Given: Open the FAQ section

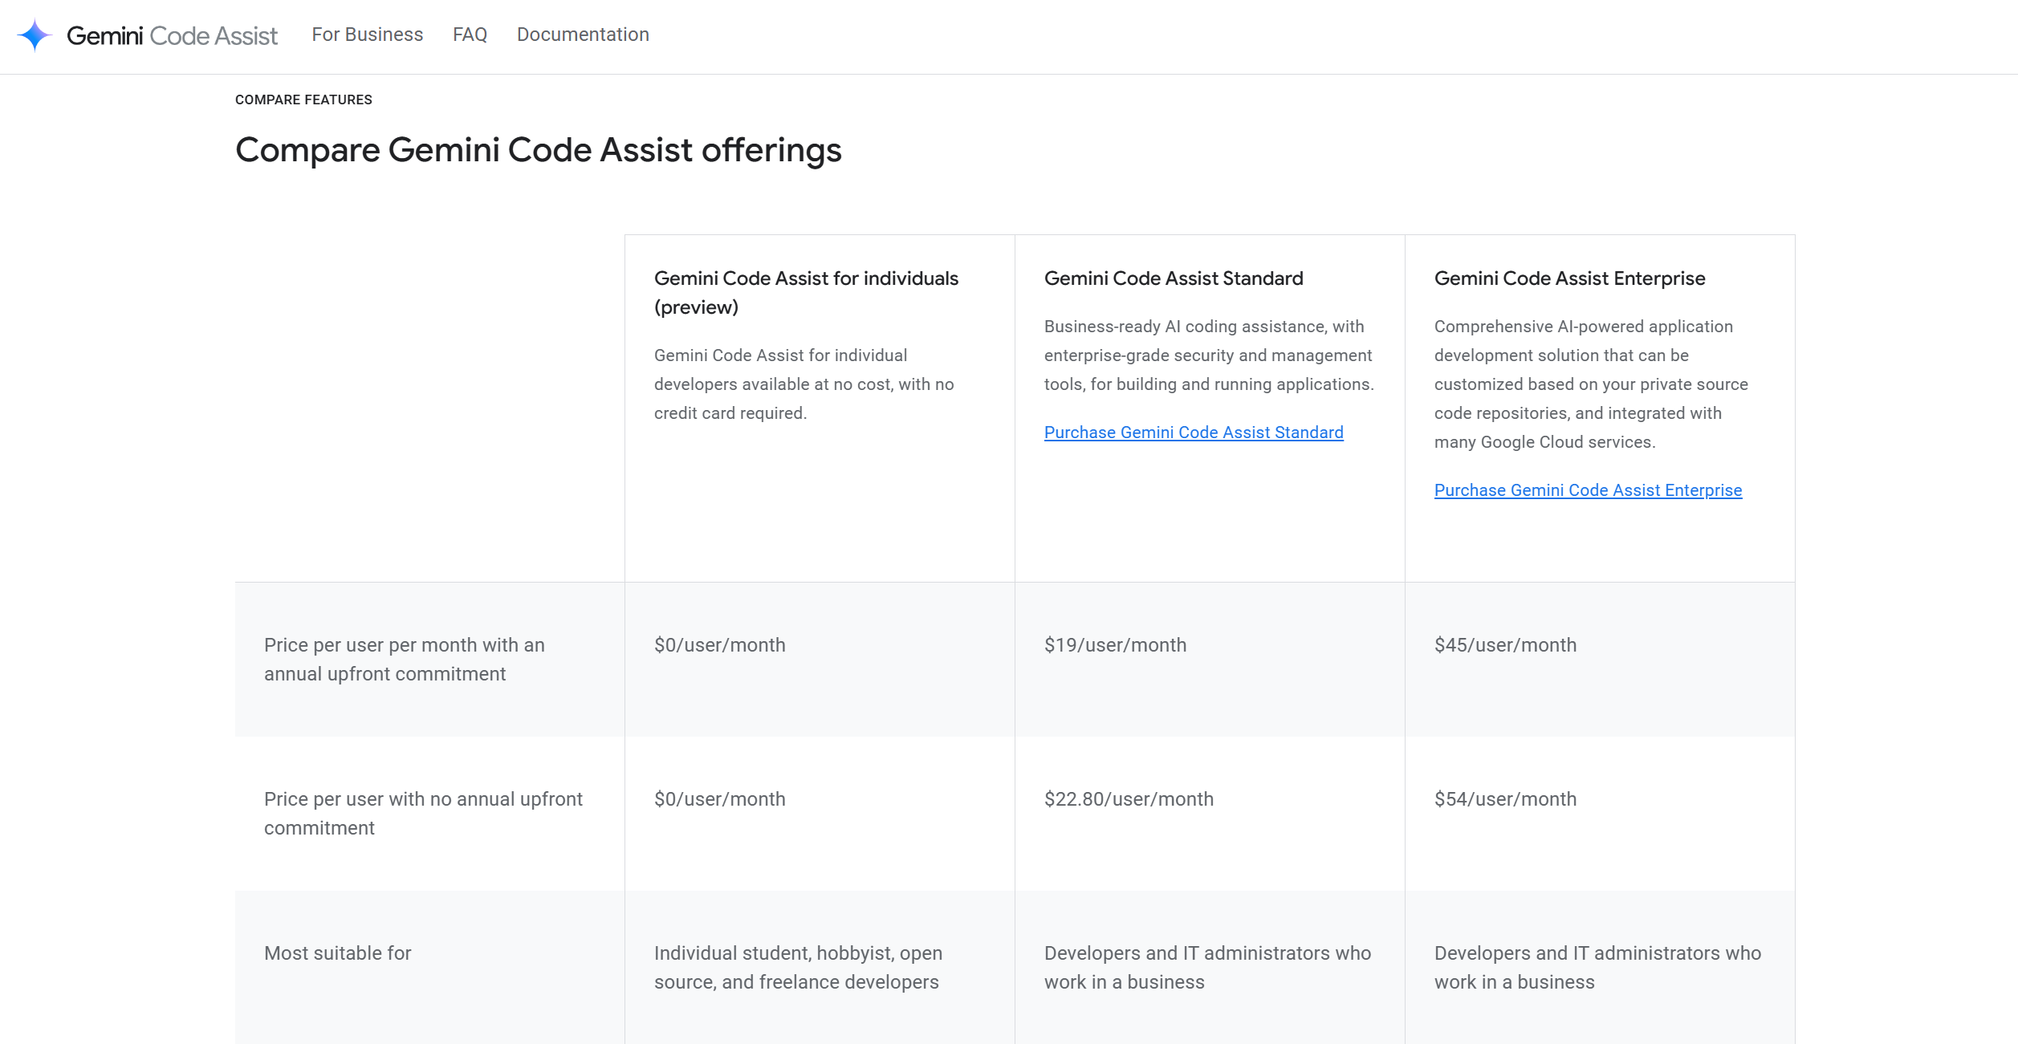Looking at the screenshot, I should pyautogui.click(x=470, y=35).
